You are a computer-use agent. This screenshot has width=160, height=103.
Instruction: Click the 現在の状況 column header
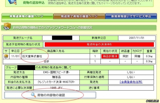coord(110,51)
